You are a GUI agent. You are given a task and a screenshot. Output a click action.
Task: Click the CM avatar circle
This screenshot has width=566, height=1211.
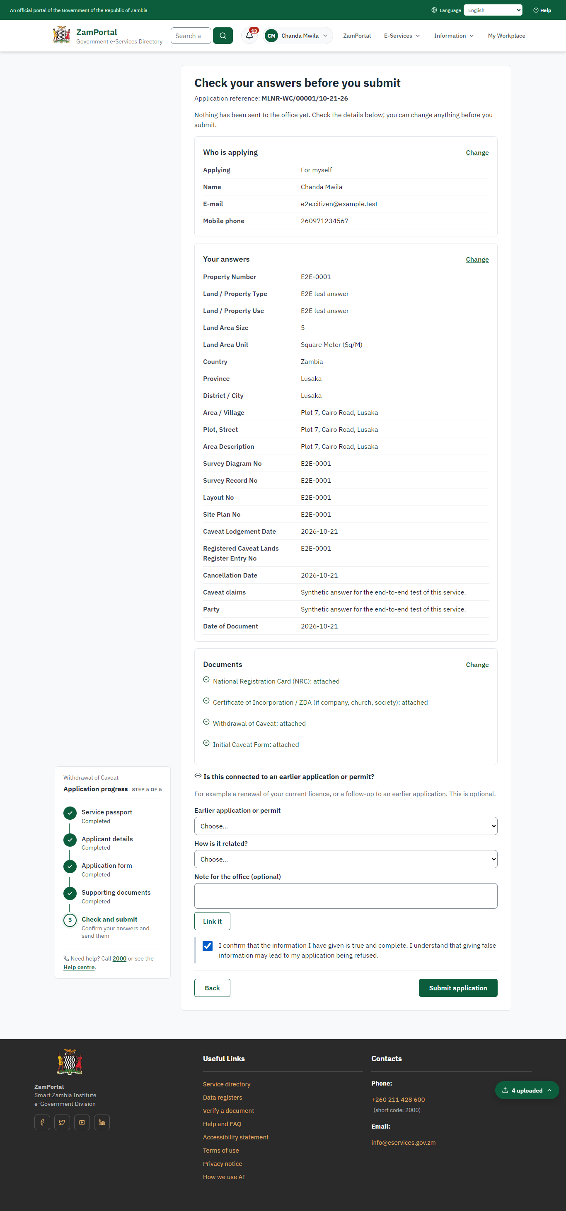[271, 36]
